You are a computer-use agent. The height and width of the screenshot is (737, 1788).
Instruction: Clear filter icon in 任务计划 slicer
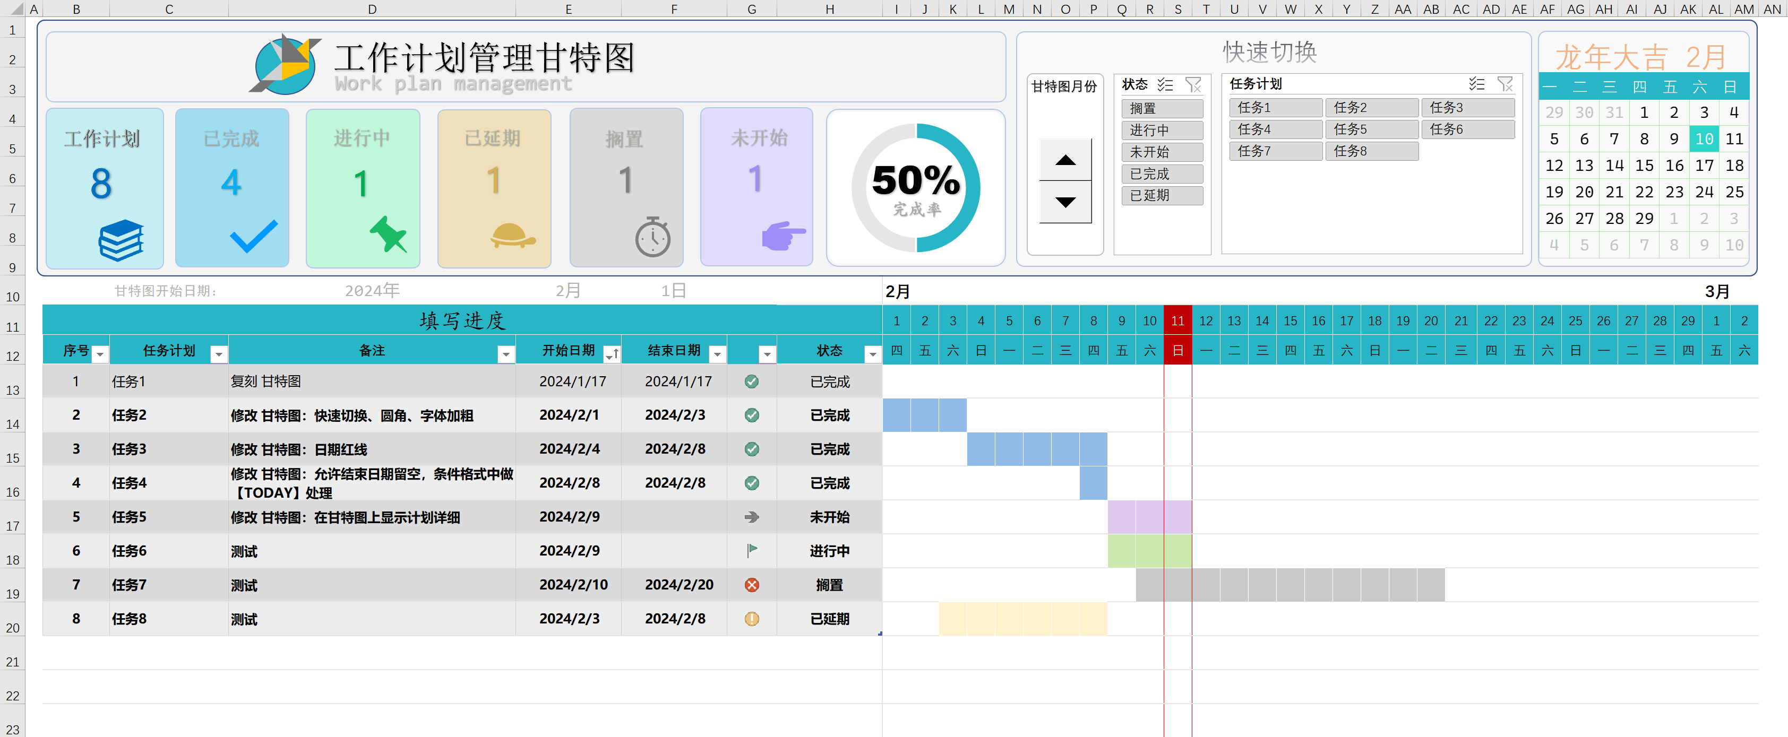[x=1505, y=84]
